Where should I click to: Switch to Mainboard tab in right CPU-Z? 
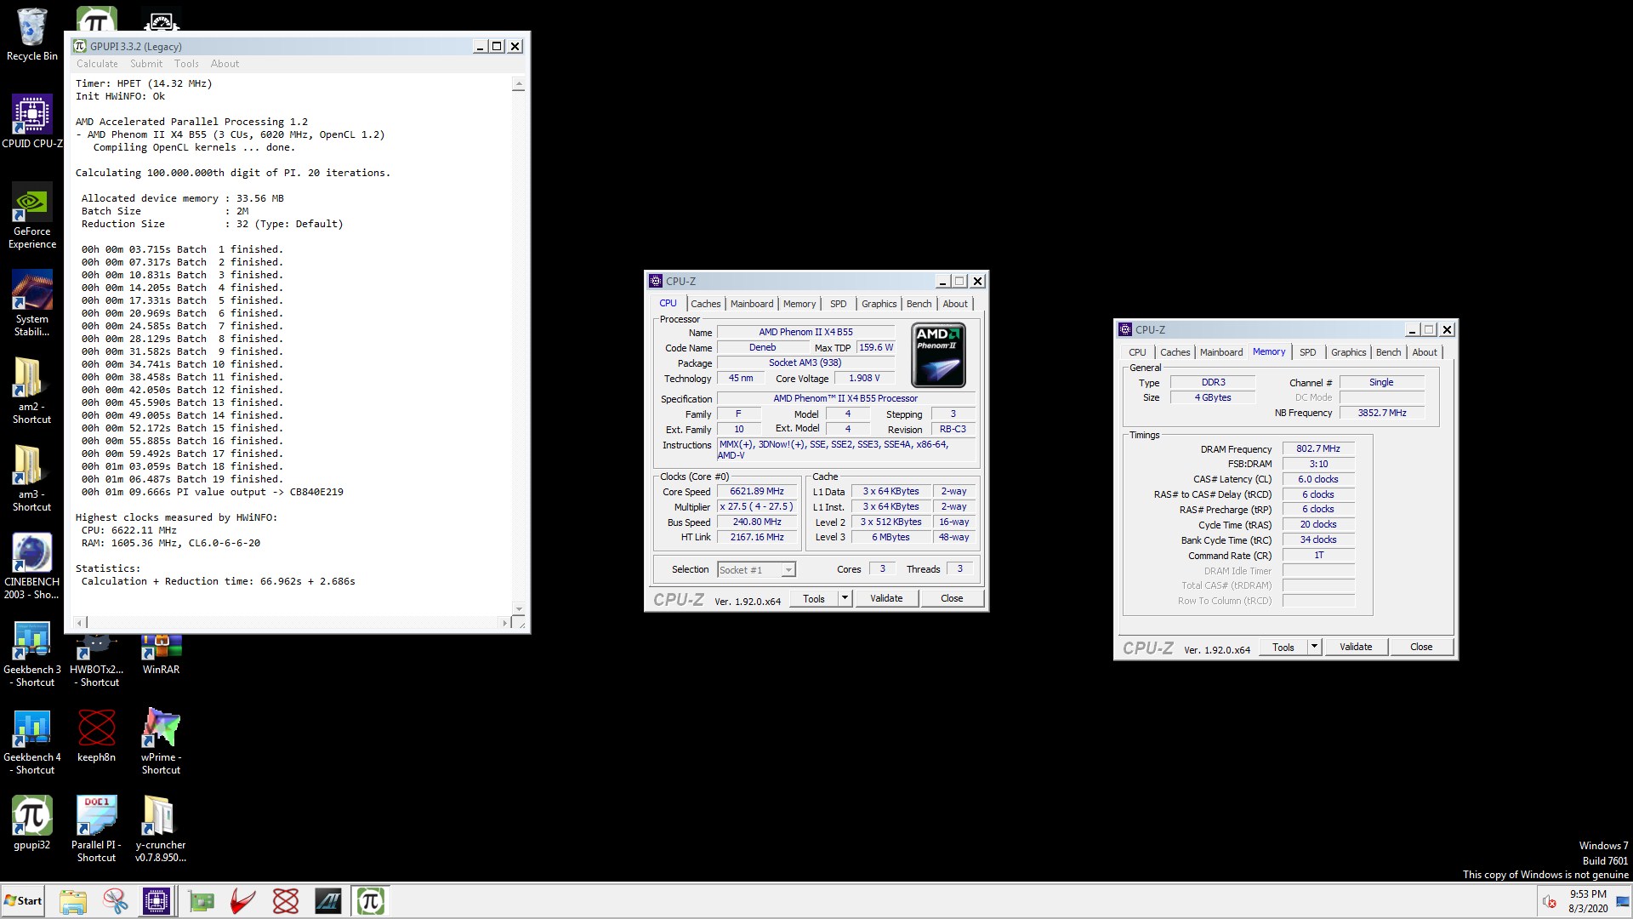pos(1221,352)
